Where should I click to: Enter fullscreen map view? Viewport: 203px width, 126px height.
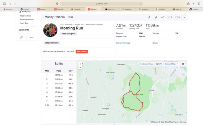click(x=183, y=64)
